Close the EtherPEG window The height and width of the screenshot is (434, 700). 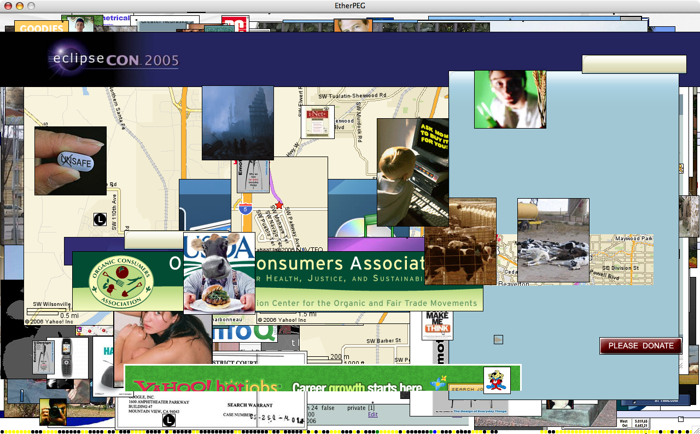point(8,6)
